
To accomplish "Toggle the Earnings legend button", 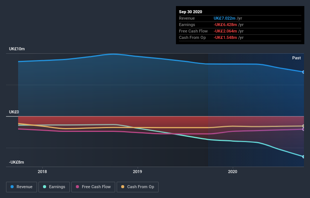I will click(x=54, y=187).
